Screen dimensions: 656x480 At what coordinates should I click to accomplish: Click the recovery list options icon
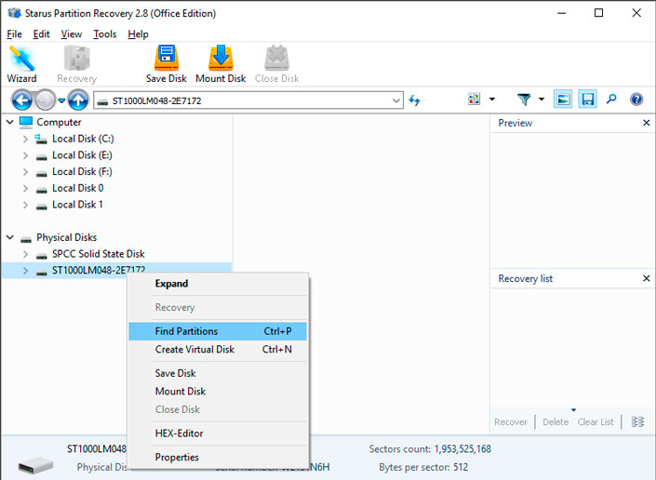coord(637,421)
